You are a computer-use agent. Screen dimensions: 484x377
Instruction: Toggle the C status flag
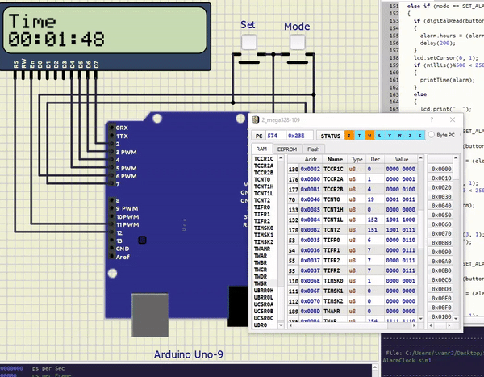point(419,136)
